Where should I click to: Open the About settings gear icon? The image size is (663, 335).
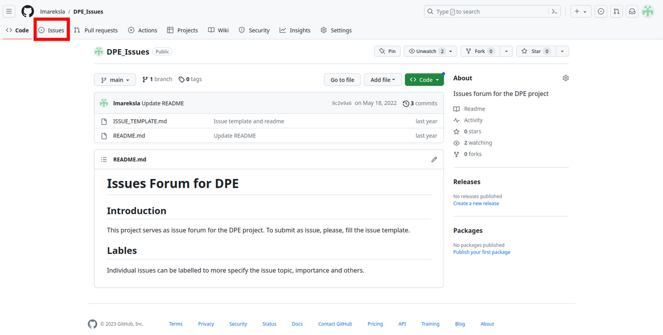pyautogui.click(x=565, y=78)
